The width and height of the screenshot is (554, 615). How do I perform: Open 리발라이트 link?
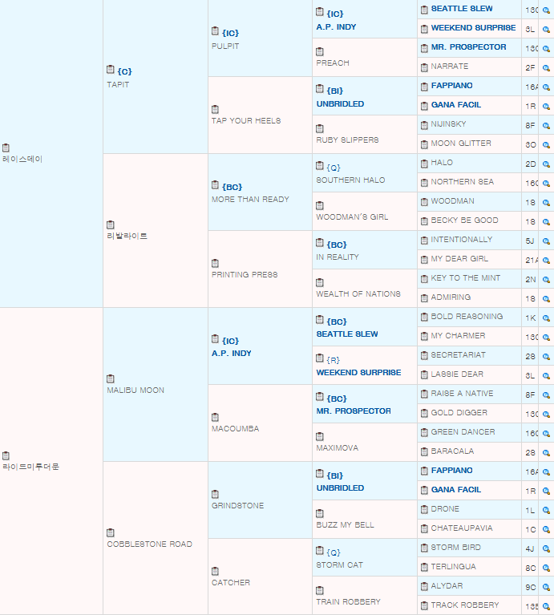click(x=127, y=236)
